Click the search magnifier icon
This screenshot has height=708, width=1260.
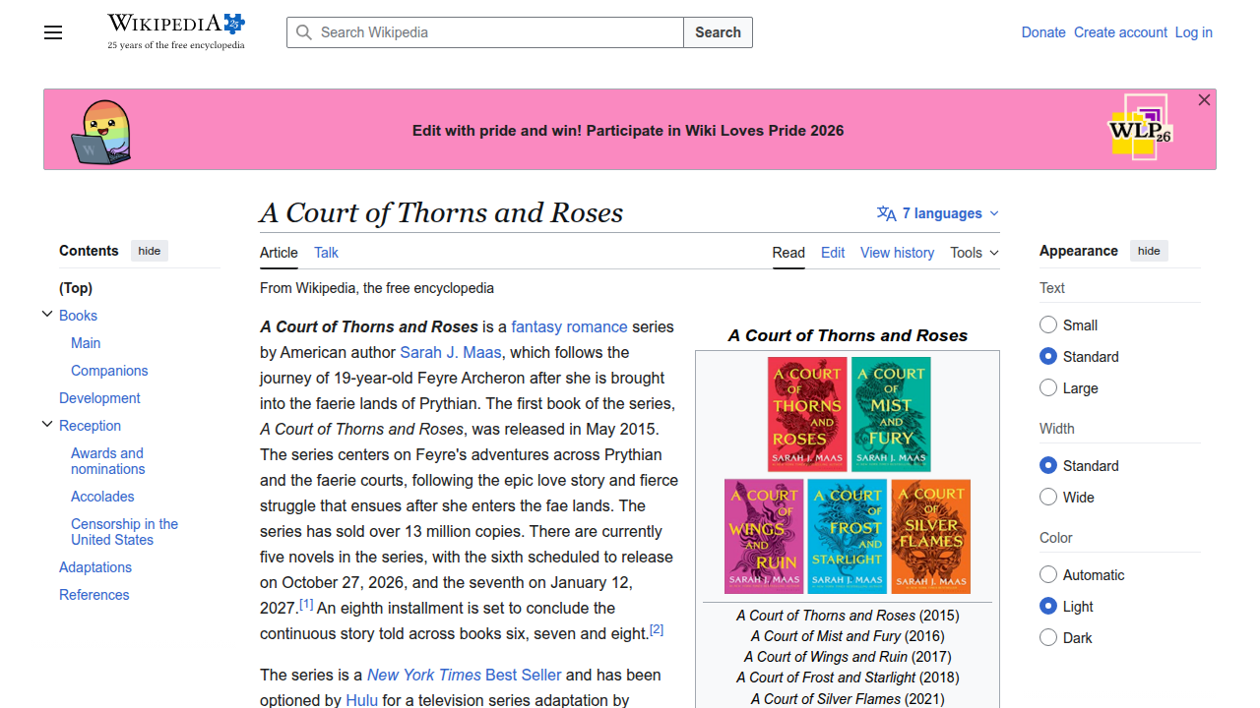304,32
